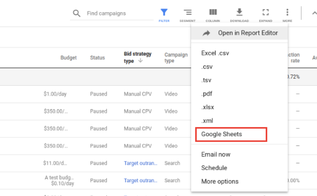This screenshot has height=196, width=317.
Task: Choose .tsv download format
Action: [x=206, y=80]
